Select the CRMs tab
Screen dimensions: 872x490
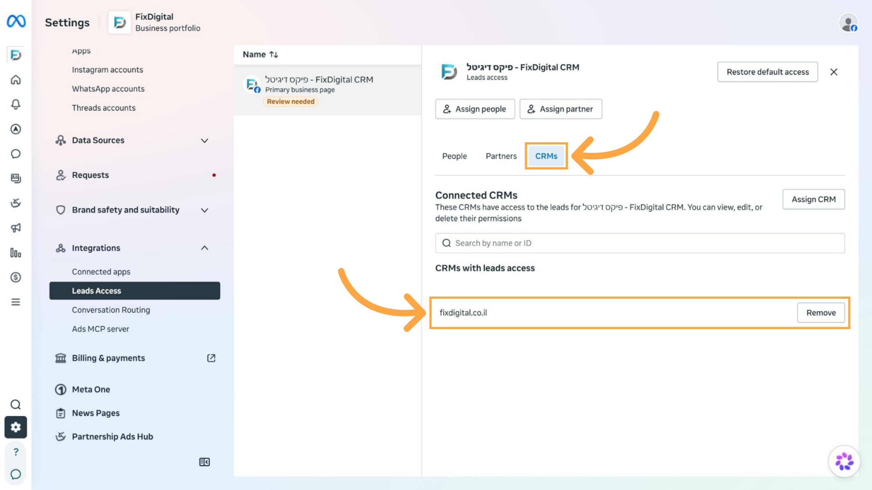pos(546,156)
